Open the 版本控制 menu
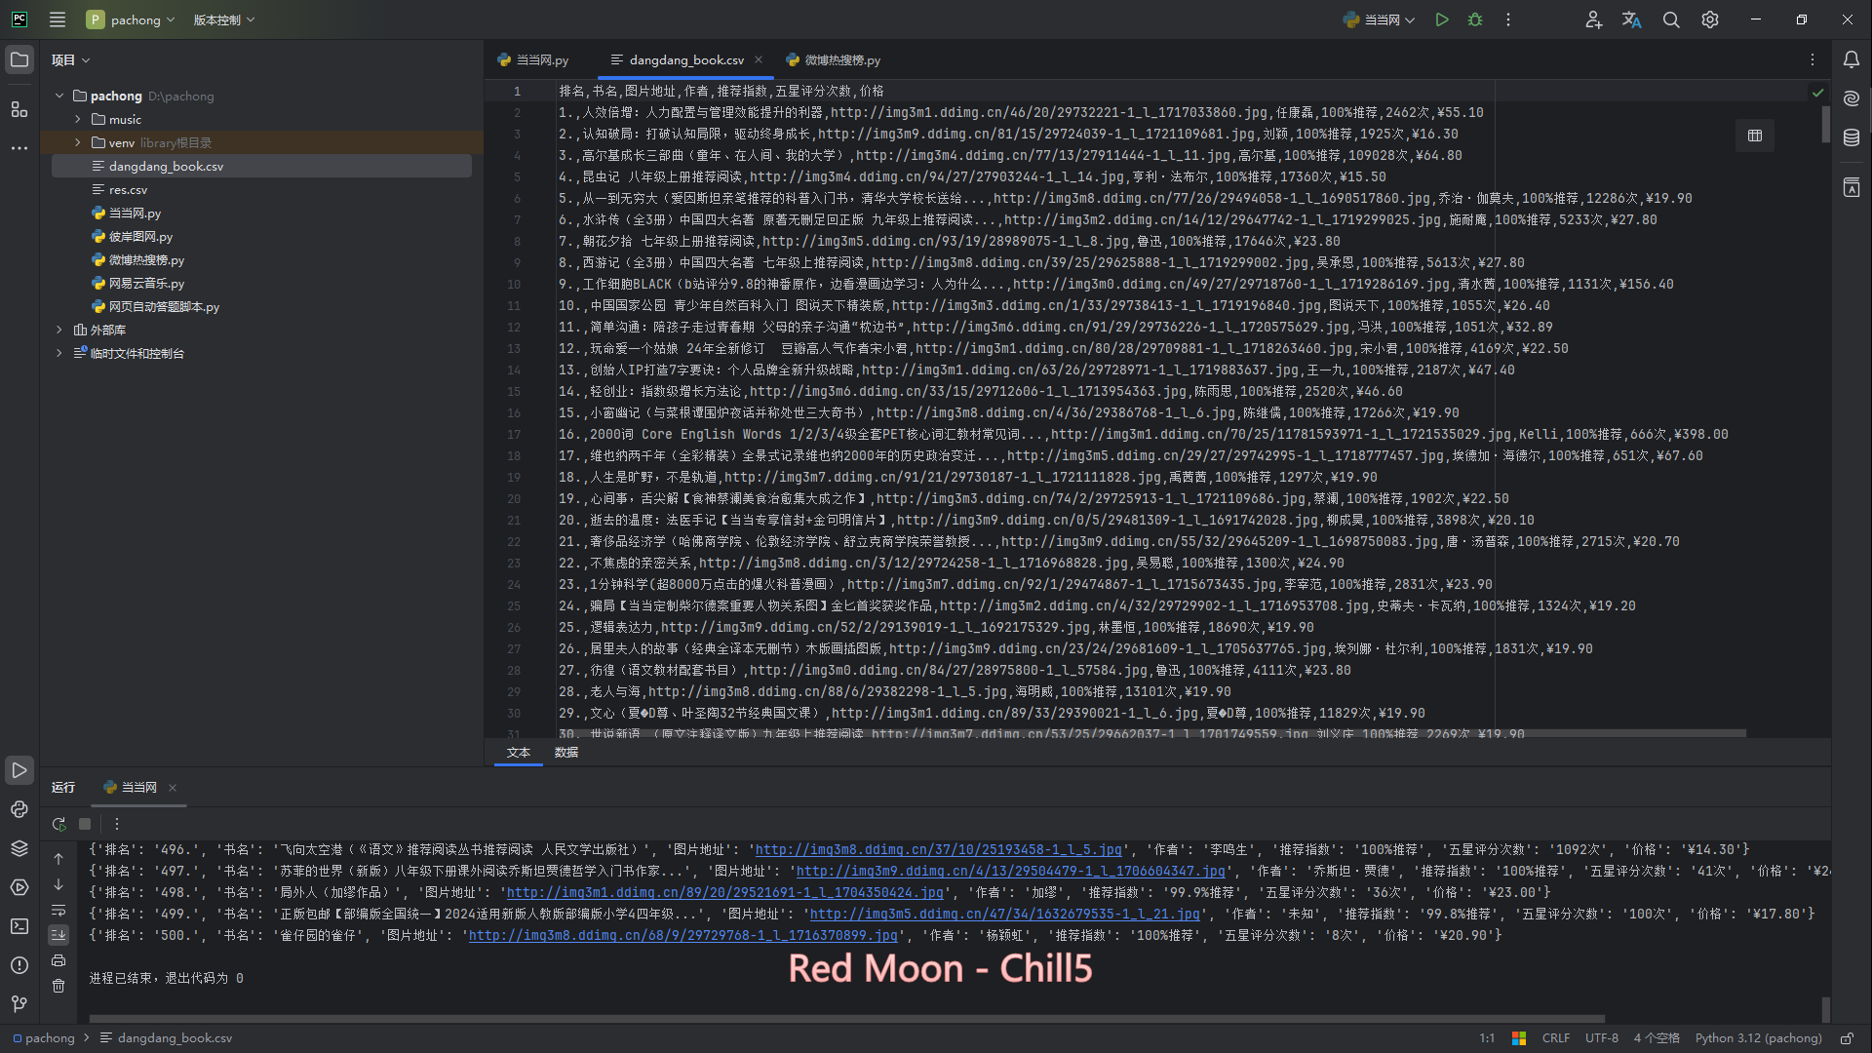This screenshot has height=1053, width=1872. (x=223, y=19)
